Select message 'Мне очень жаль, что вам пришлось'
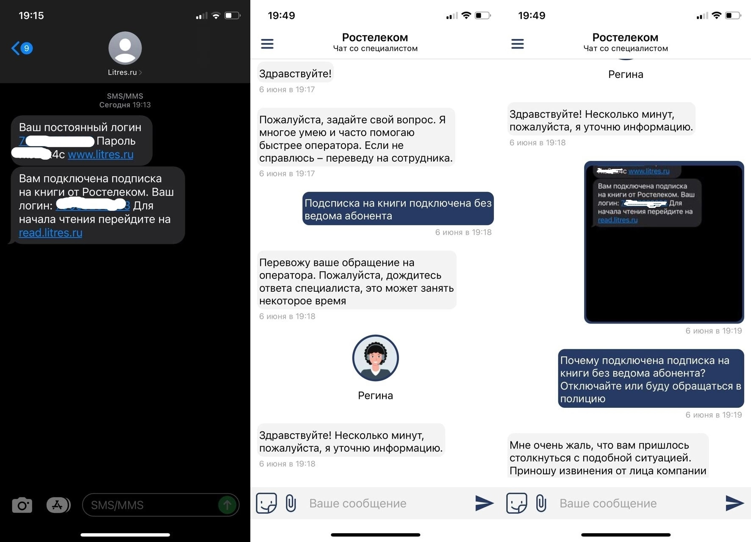This screenshot has width=751, height=542. tap(608, 456)
